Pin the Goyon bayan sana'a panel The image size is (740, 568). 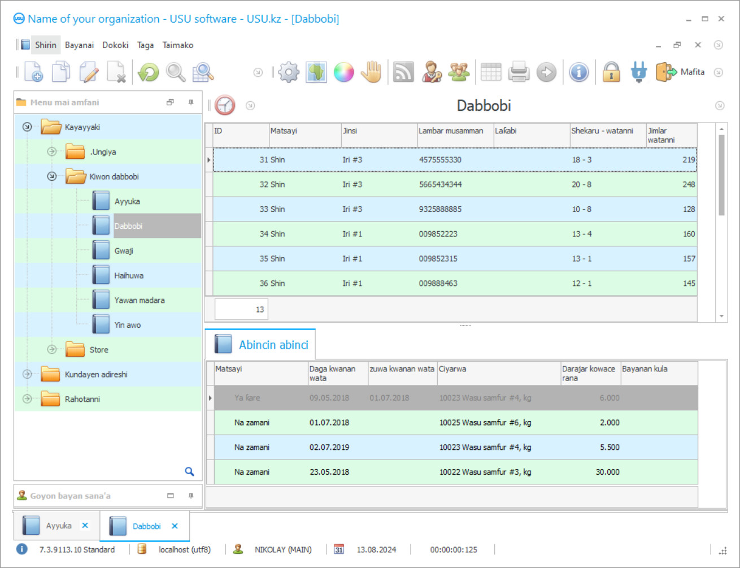pyautogui.click(x=191, y=496)
